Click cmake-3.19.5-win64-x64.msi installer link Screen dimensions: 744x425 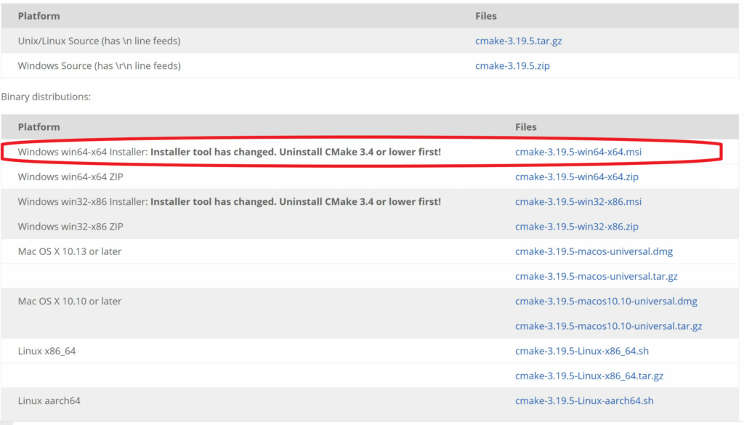click(578, 152)
